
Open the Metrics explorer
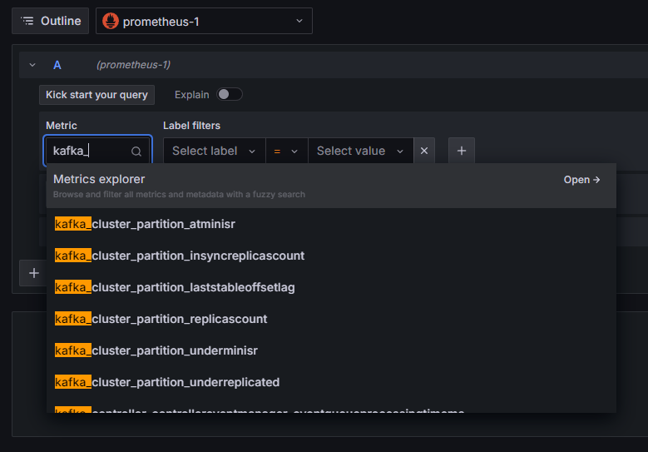click(x=581, y=180)
